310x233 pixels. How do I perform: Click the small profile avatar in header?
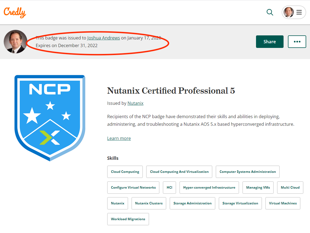288,12
